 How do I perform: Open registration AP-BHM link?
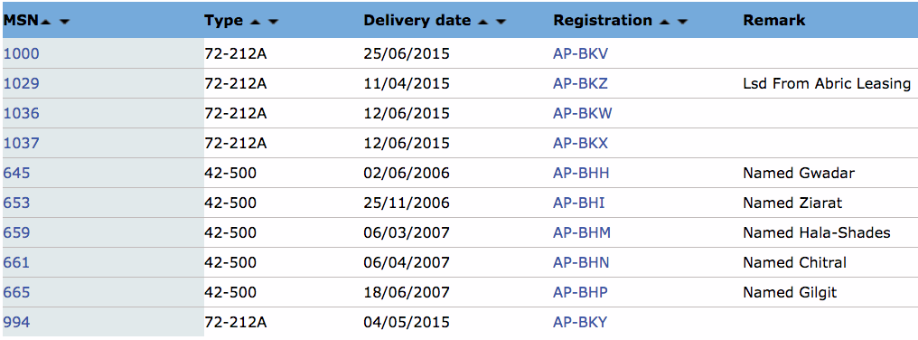click(x=581, y=232)
